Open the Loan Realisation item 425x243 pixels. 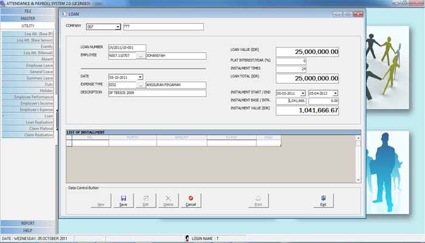[28, 122]
